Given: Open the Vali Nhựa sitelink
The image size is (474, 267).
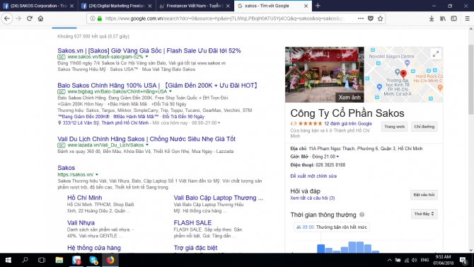Looking at the screenshot, I should click(x=81, y=223).
